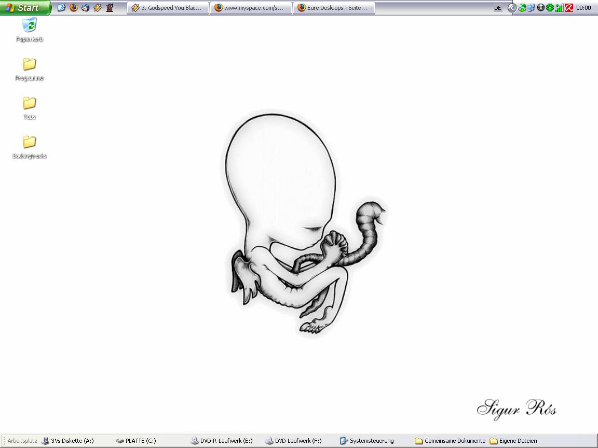Click the Arbeitsplatz toolbar label
Image resolution: width=598 pixels, height=448 pixels.
[x=22, y=441]
